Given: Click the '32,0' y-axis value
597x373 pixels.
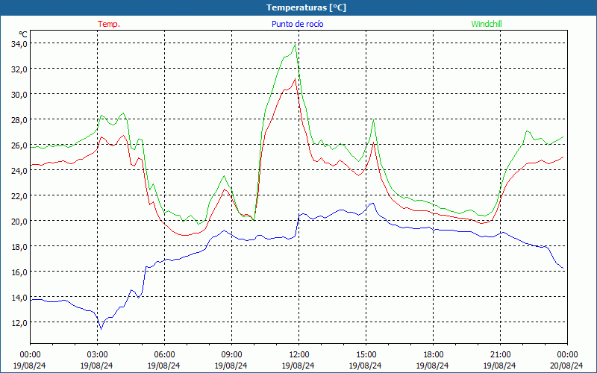Looking at the screenshot, I should point(19,69).
